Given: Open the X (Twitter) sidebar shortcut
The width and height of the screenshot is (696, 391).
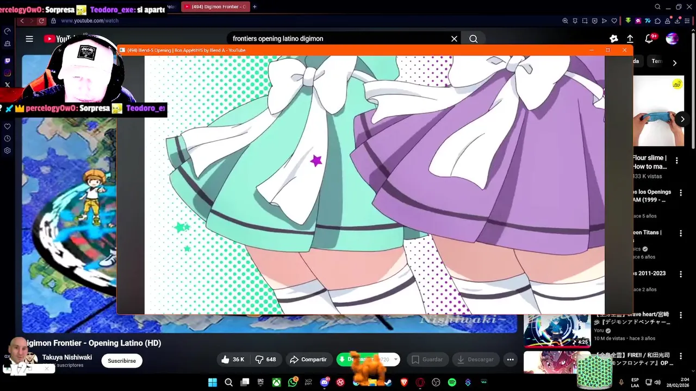Looking at the screenshot, I should coord(7,85).
